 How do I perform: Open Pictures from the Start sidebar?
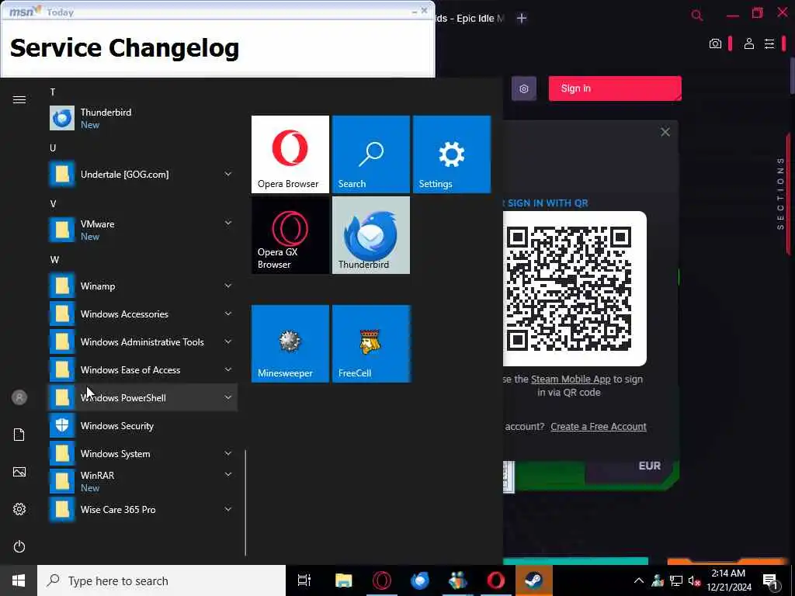[19, 472]
